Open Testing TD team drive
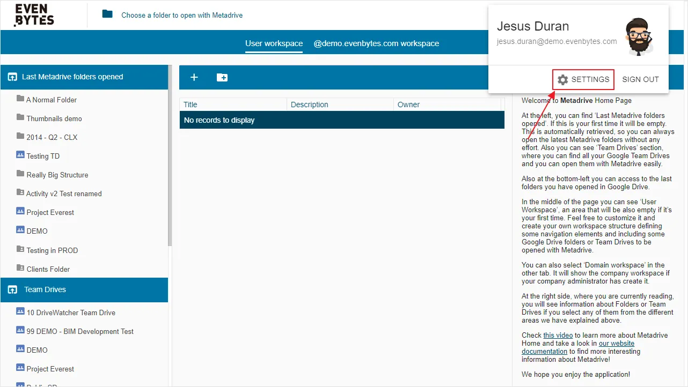The image size is (688, 387). click(x=43, y=156)
